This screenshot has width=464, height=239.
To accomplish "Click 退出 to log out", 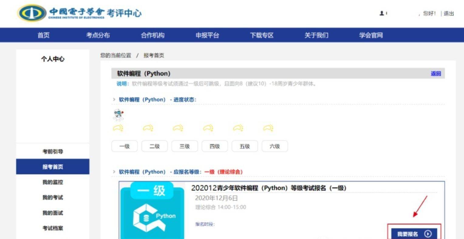I will coord(449,13).
